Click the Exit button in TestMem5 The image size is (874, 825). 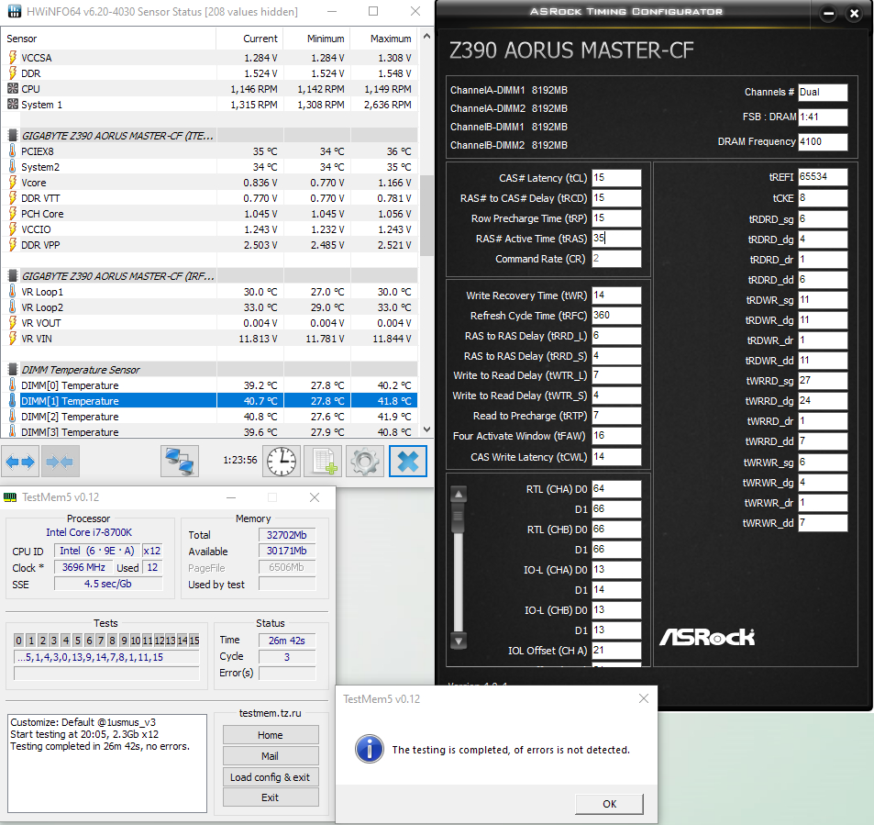pos(271,797)
